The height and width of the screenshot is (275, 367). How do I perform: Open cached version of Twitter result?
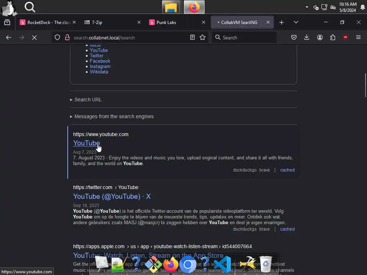click(x=287, y=229)
